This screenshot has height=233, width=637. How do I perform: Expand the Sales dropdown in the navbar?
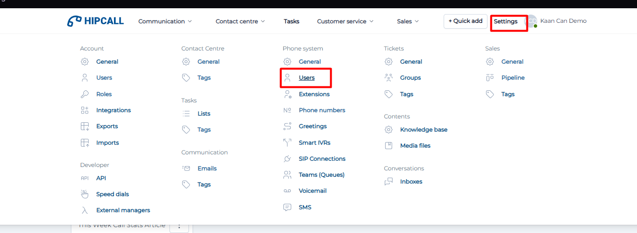coord(408,21)
